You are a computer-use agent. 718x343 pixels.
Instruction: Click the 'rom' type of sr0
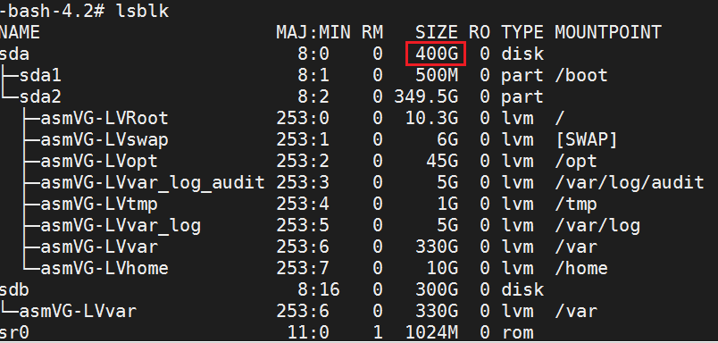pos(517,333)
